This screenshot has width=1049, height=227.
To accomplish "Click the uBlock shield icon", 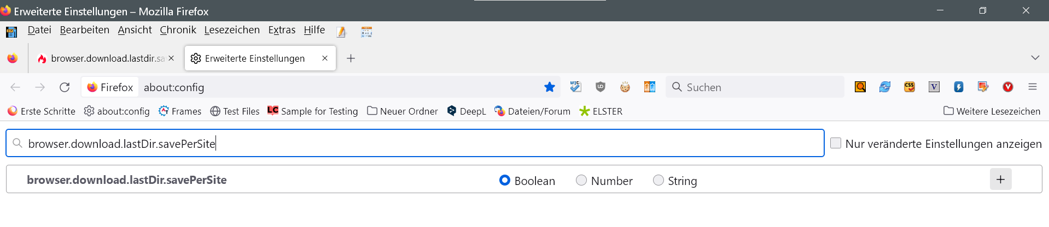I will pos(601,87).
